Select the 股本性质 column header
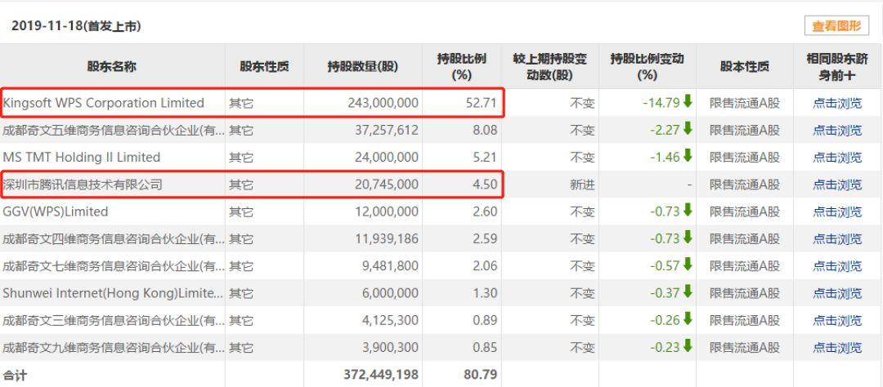 744,67
